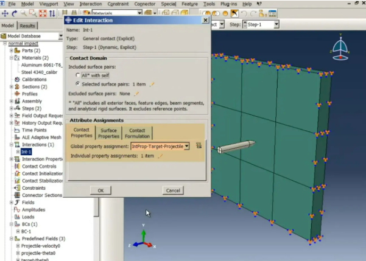Click the Model Database icon
Image resolution: width=366 pixels, height=261 pixels.
pos(3,36)
